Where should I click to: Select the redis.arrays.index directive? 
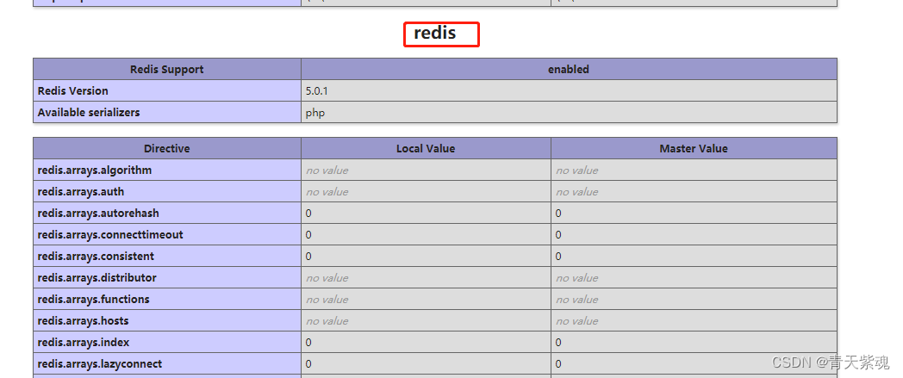click(x=84, y=343)
